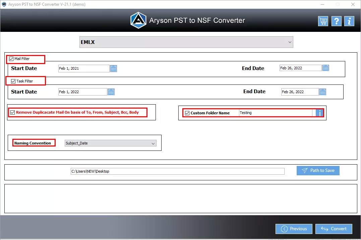Click info icon beside Custom Folder Name
This screenshot has height=240, width=361.
click(319, 113)
